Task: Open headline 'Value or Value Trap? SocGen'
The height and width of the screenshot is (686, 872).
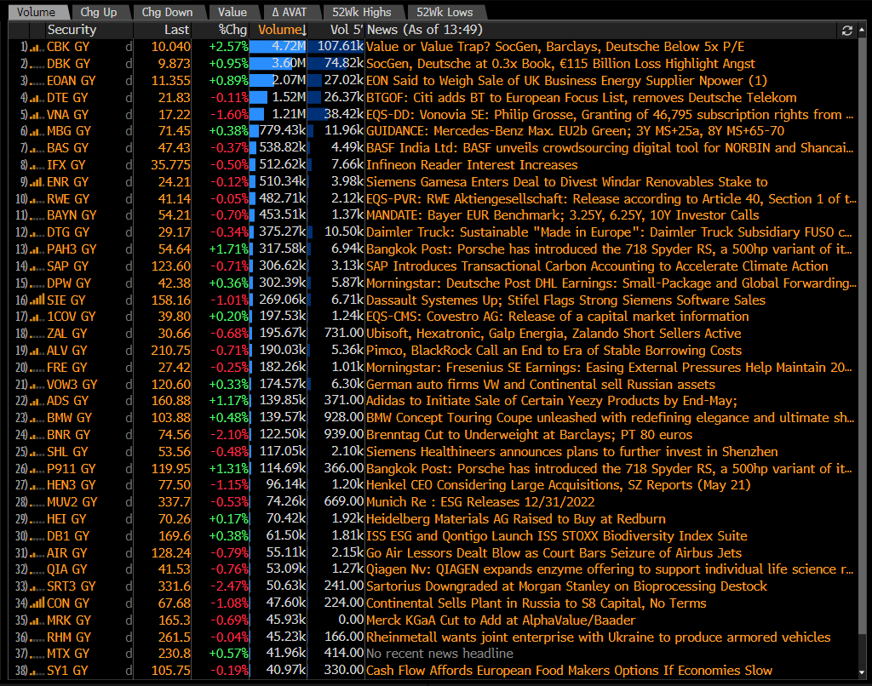Action: point(555,47)
